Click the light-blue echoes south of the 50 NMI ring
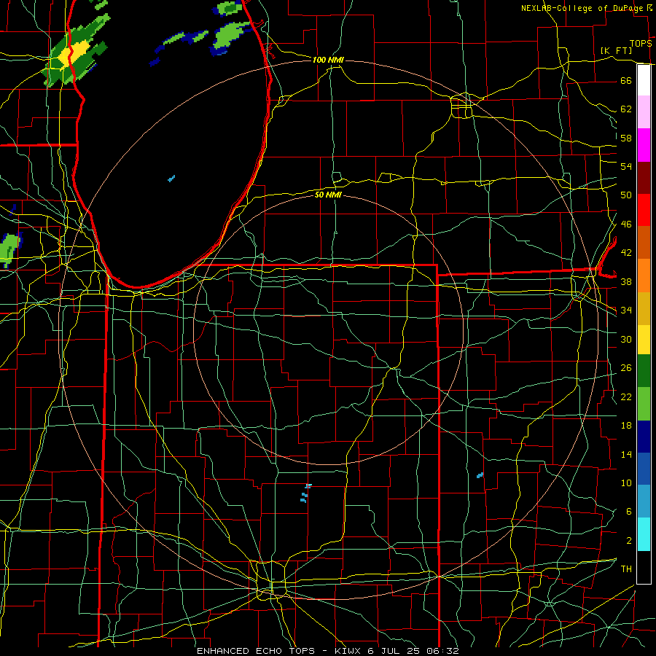Viewport: 656px width, 656px height. 305,493
